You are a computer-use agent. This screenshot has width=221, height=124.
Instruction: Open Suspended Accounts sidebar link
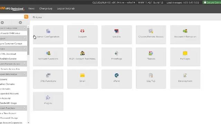(9, 93)
